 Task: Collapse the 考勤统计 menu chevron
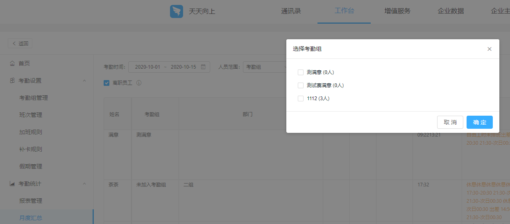click(x=84, y=184)
